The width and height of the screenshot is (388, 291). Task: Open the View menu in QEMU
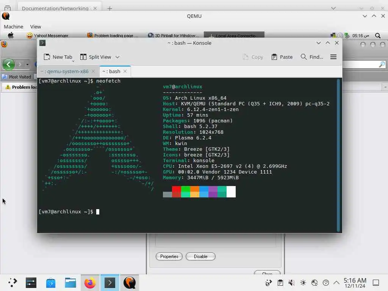point(35,27)
